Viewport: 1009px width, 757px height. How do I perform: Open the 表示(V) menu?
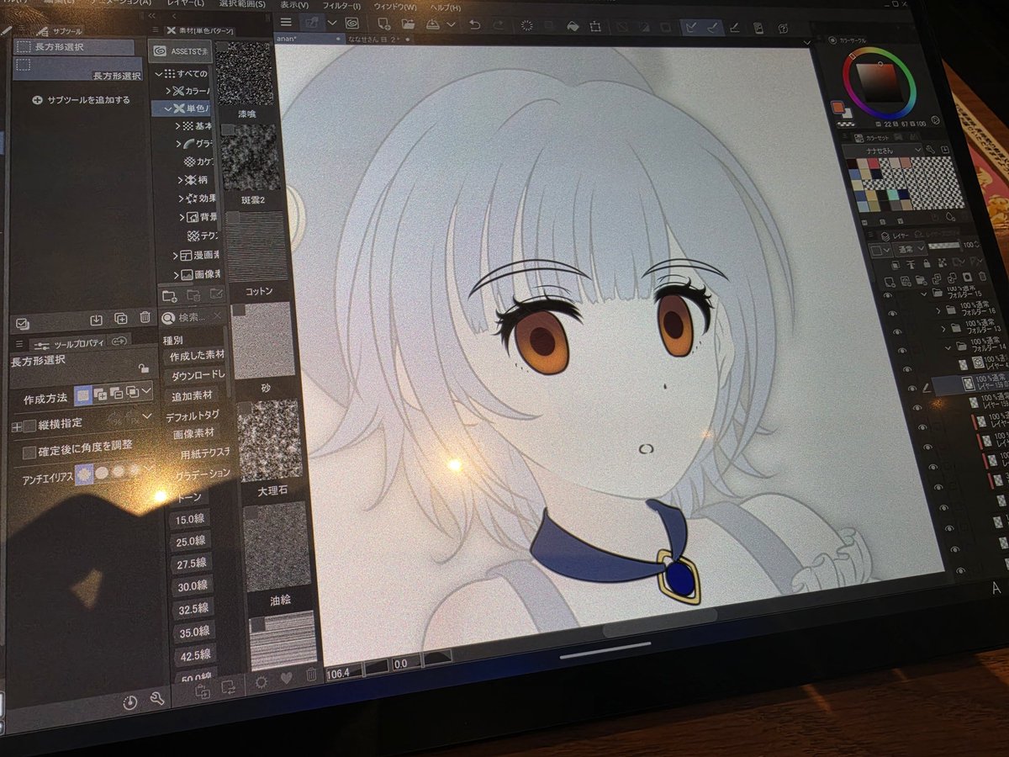[x=296, y=4]
